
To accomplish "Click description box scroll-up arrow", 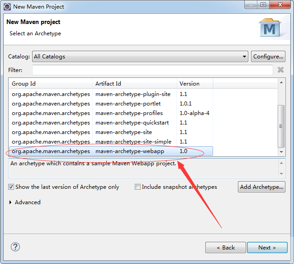I will pos(281,163).
